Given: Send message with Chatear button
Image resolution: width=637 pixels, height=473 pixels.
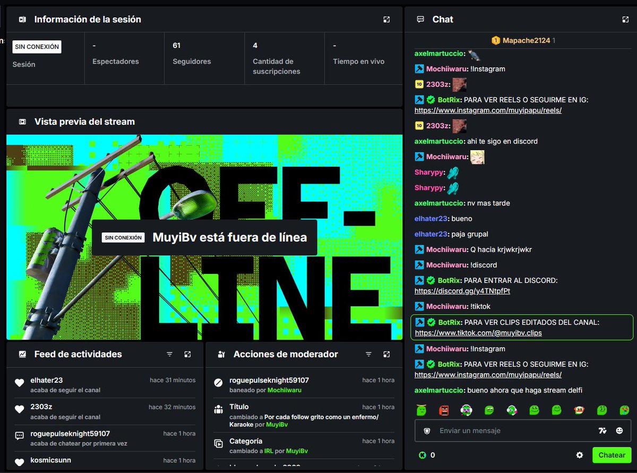Looking at the screenshot, I should pos(612,455).
